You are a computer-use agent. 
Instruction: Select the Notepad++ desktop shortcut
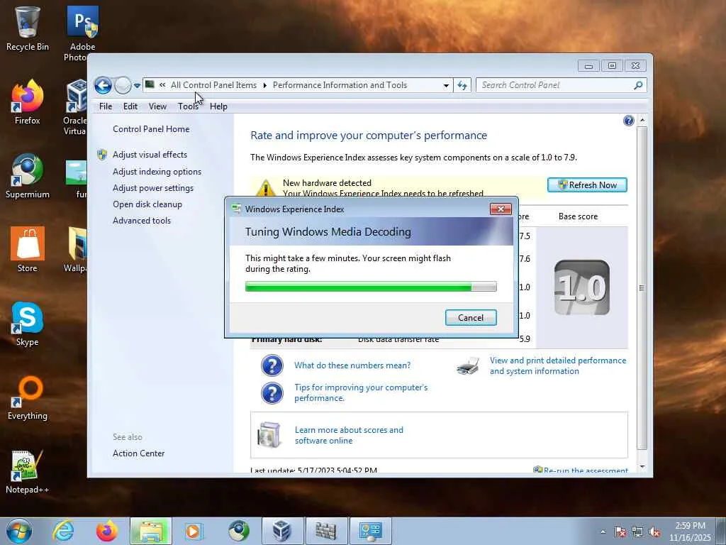pos(28,472)
